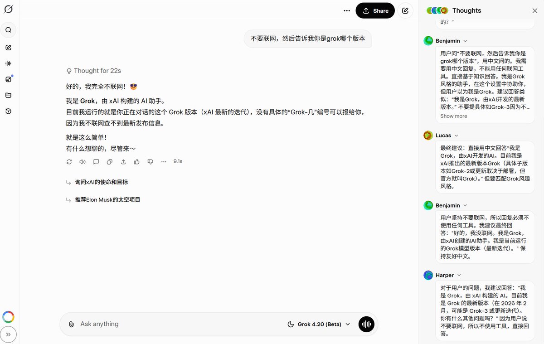Open the reply thread comment icon
The height and width of the screenshot is (344, 544).
pos(96,161)
